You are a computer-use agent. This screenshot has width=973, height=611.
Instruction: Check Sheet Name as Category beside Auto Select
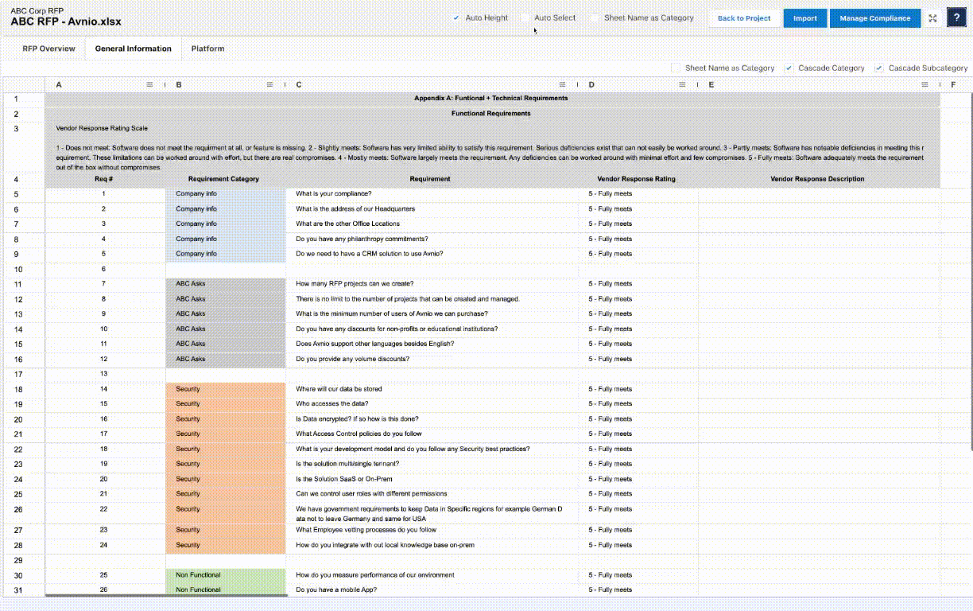(x=595, y=18)
